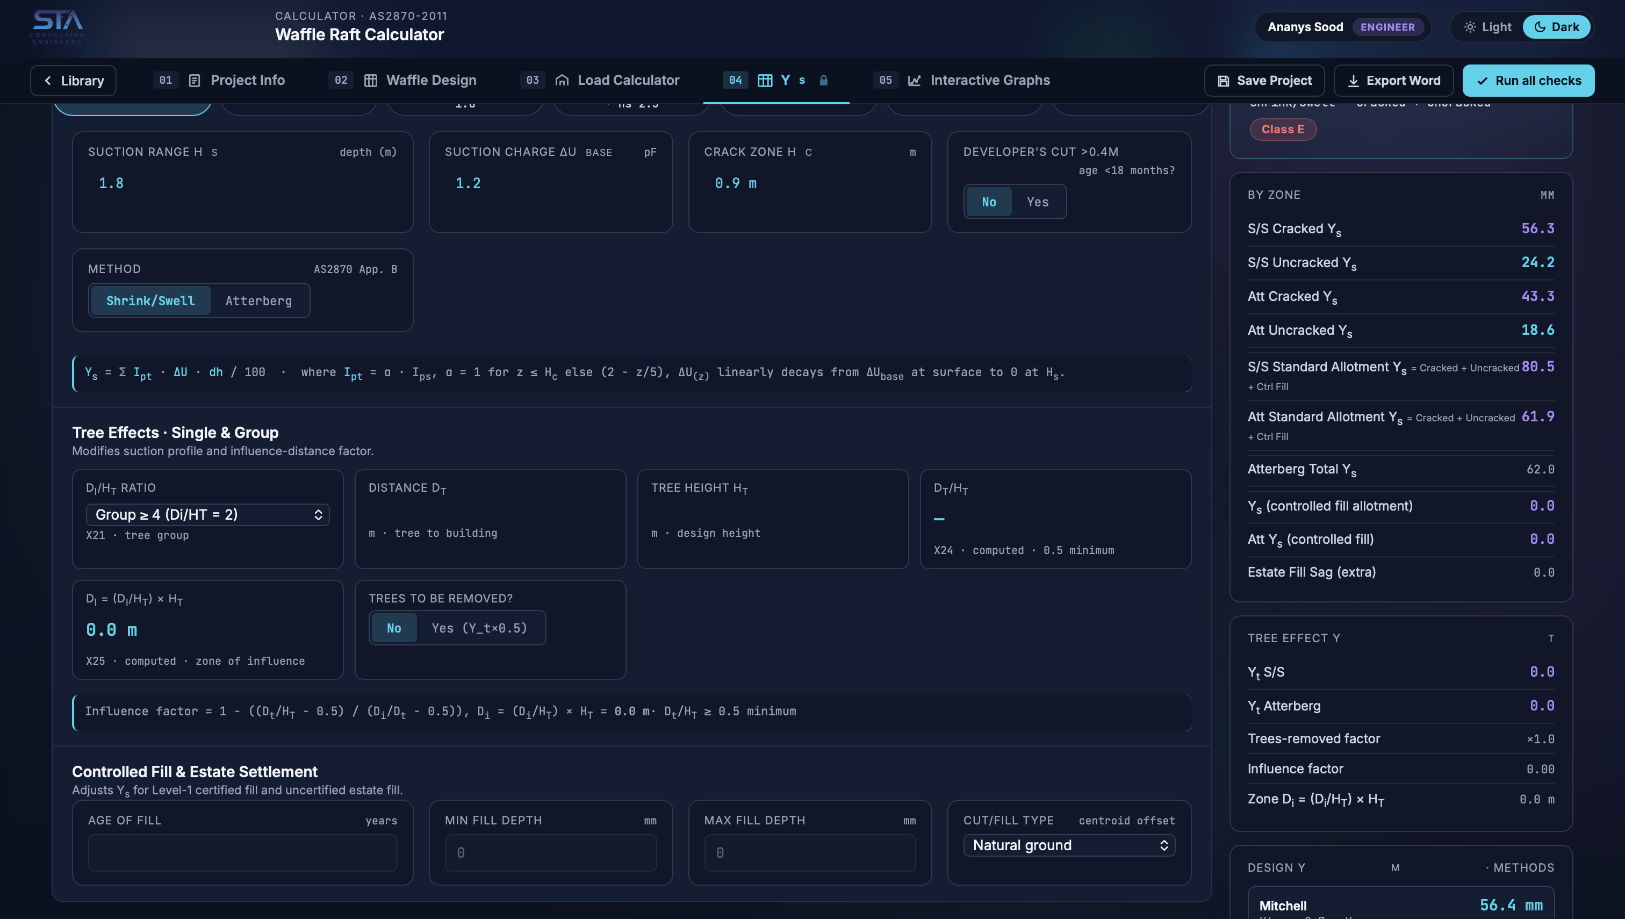1625x919 pixels.
Task: Click the Interactive Graphs chart icon
Action: [915, 81]
